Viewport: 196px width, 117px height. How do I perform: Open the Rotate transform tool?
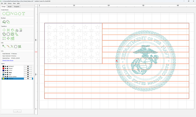coord(12,30)
